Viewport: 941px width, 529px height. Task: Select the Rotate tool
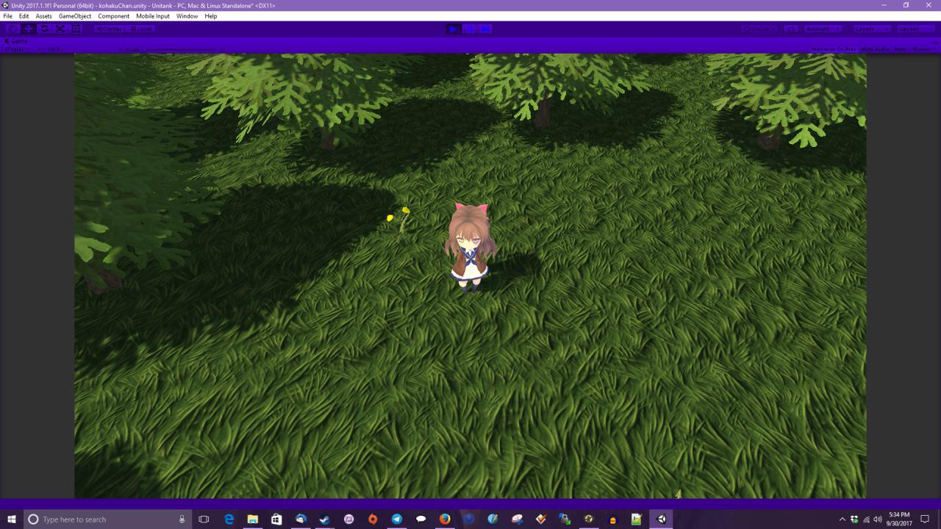[44, 29]
